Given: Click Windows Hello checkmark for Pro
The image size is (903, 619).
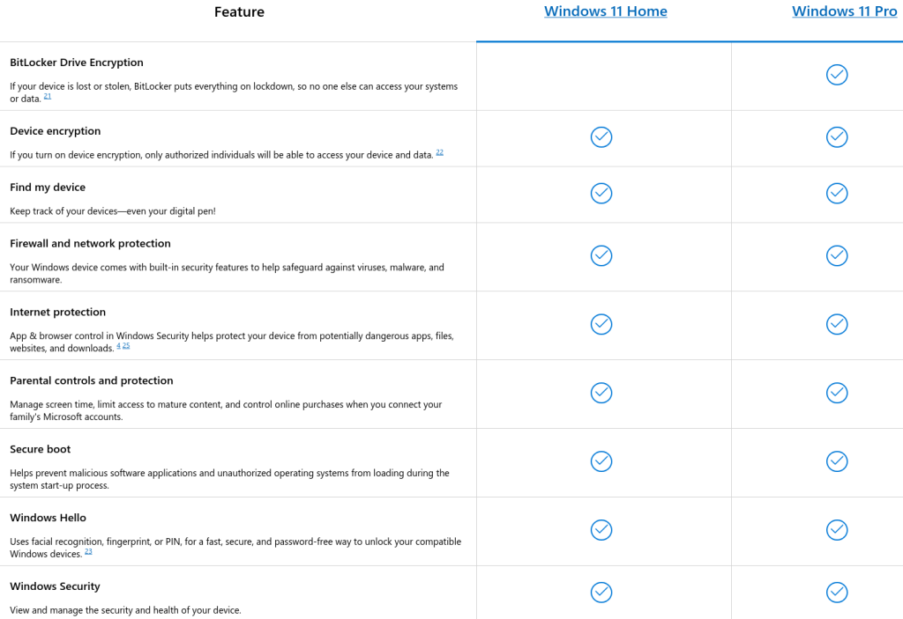Looking at the screenshot, I should [x=837, y=530].
